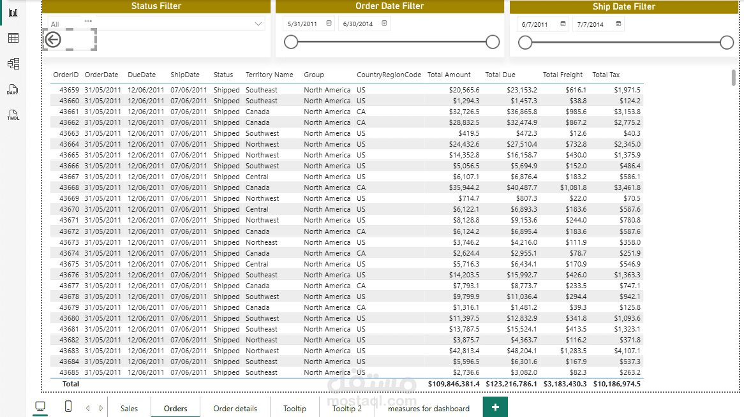Switch to desktop layout icon
This screenshot has height=417, width=744.
coord(40,407)
